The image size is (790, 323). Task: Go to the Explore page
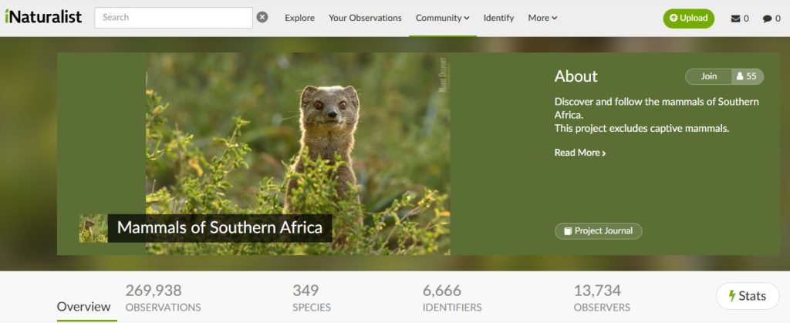click(299, 18)
